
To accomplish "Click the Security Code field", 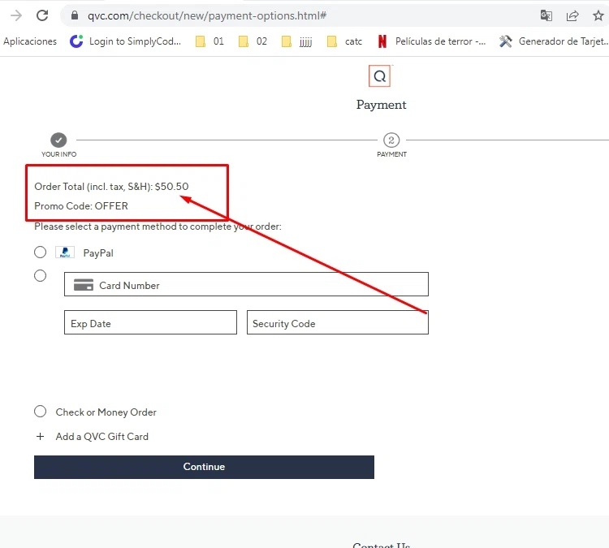I will pos(338,322).
